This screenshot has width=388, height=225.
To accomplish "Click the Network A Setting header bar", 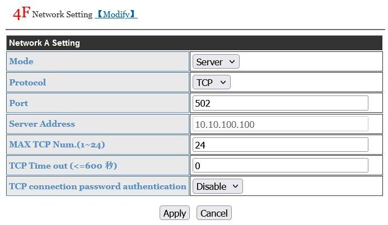I will click(194, 42).
